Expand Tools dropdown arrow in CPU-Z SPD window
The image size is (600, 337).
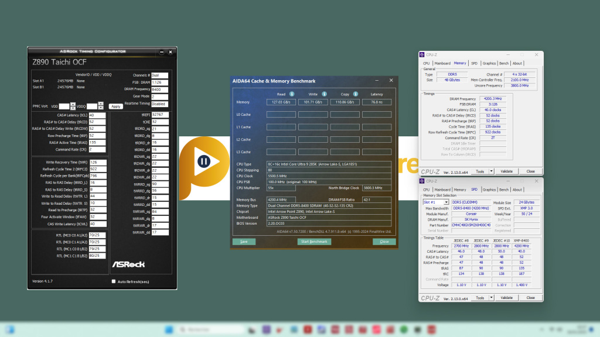coord(492,298)
